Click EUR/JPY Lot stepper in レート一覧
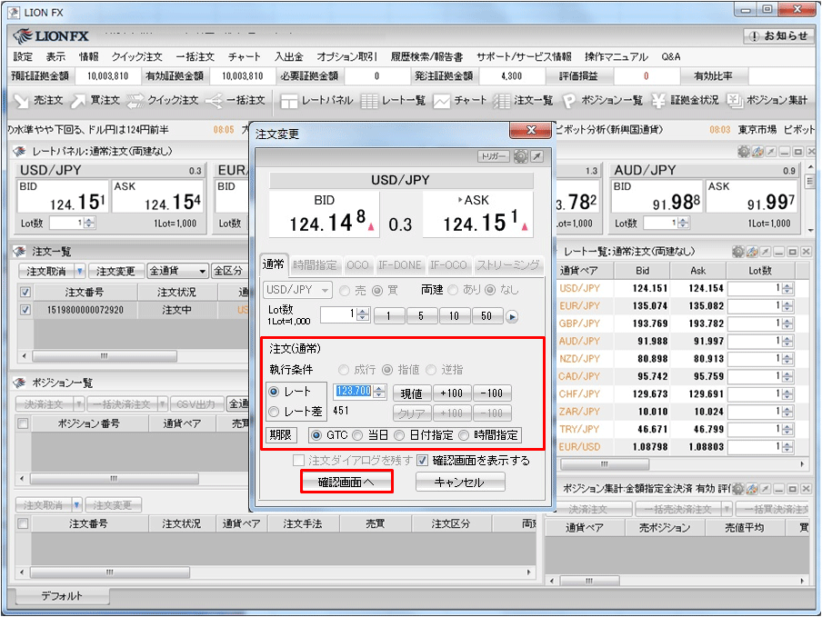This screenshot has width=822, height=617. [787, 306]
